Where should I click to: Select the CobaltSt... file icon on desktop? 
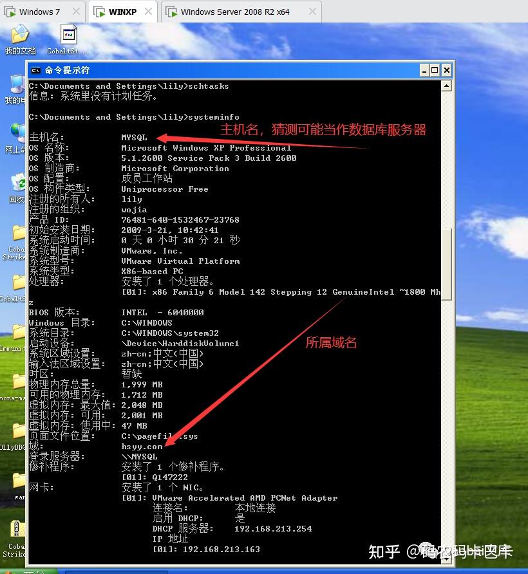coord(68,39)
